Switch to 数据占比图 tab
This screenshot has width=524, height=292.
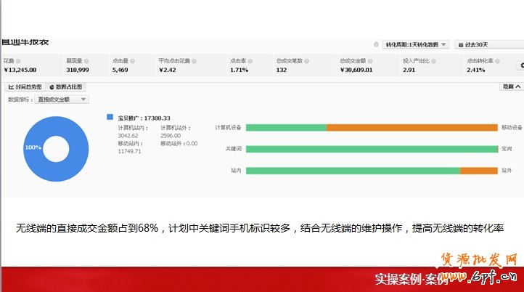(x=65, y=86)
